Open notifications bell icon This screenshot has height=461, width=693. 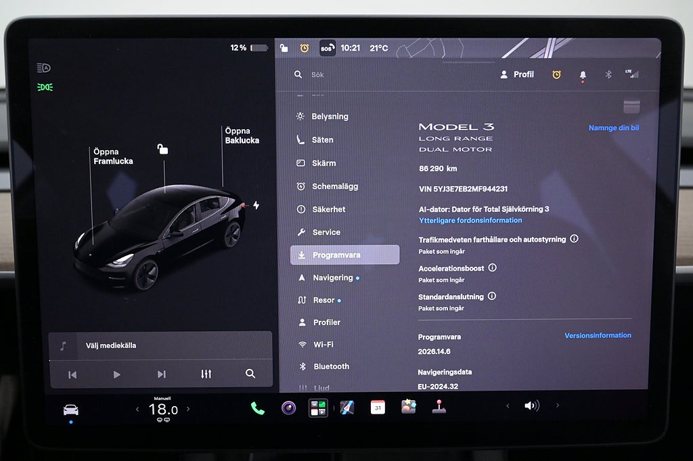583,75
